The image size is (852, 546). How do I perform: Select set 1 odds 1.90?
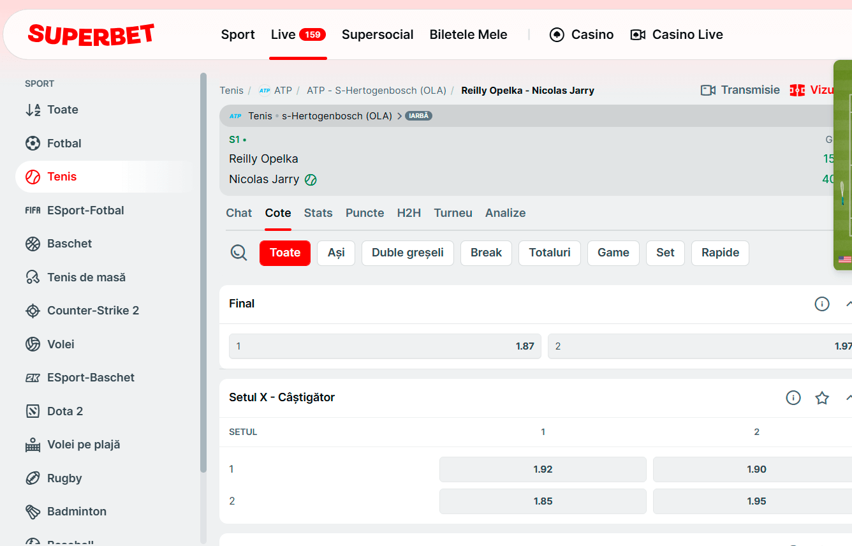(x=753, y=469)
